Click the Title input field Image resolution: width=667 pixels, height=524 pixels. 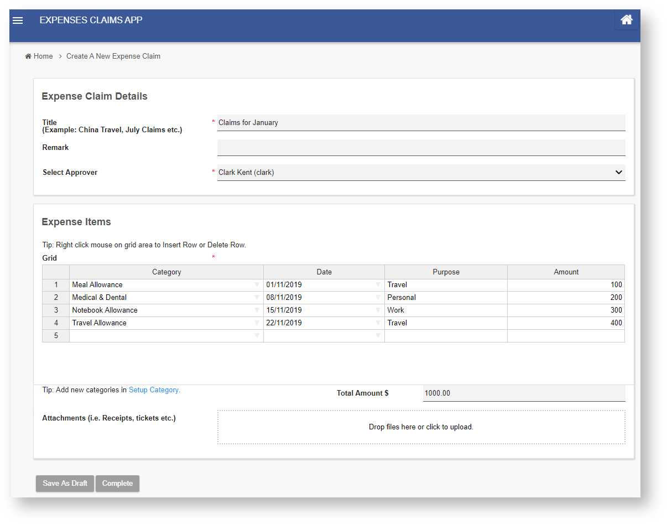tap(421, 123)
